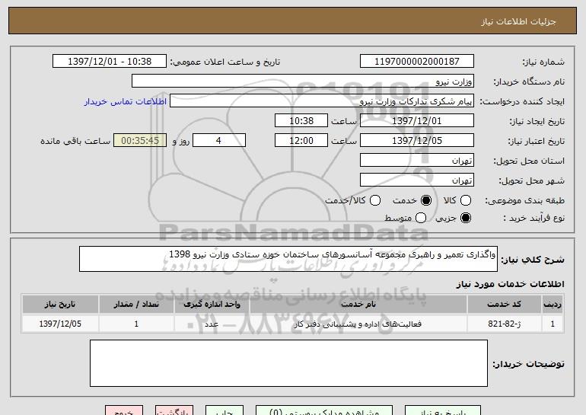Click the countdown timer 00:35:45

coord(140,141)
